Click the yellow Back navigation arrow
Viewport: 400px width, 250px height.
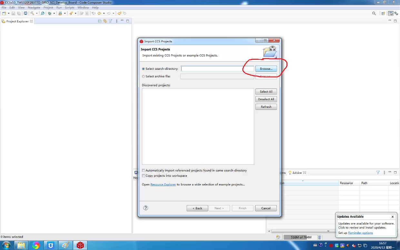click(99, 13)
